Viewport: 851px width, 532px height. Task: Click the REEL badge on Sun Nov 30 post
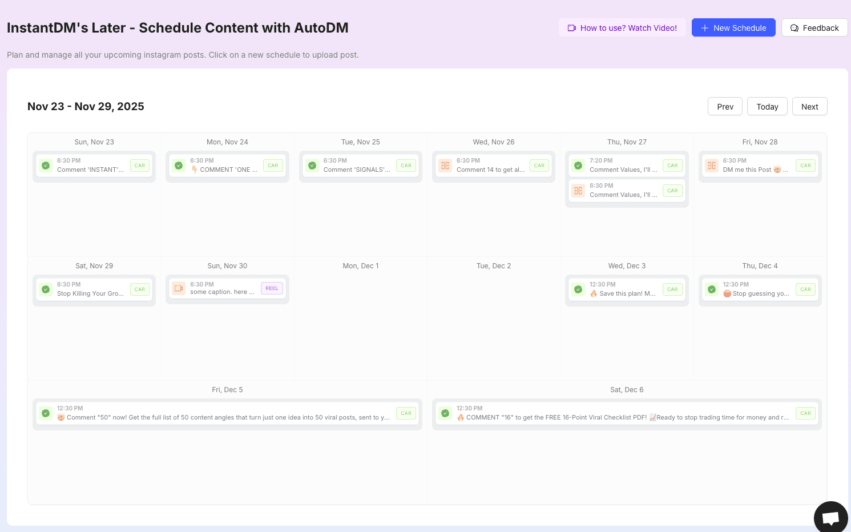(x=272, y=288)
